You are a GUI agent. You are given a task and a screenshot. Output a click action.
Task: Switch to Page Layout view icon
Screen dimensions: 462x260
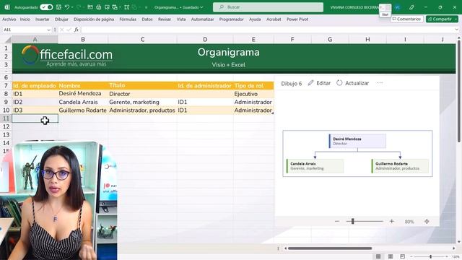(x=391, y=256)
